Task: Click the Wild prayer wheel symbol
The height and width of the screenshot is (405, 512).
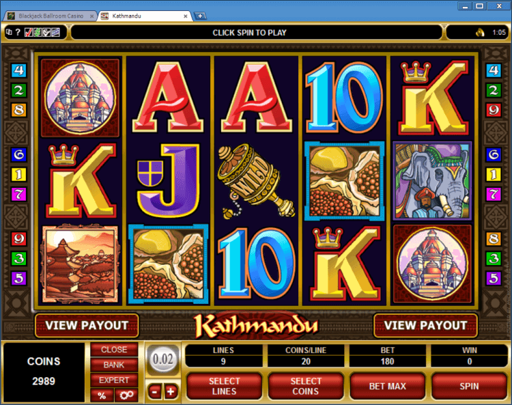Action: click(256, 181)
